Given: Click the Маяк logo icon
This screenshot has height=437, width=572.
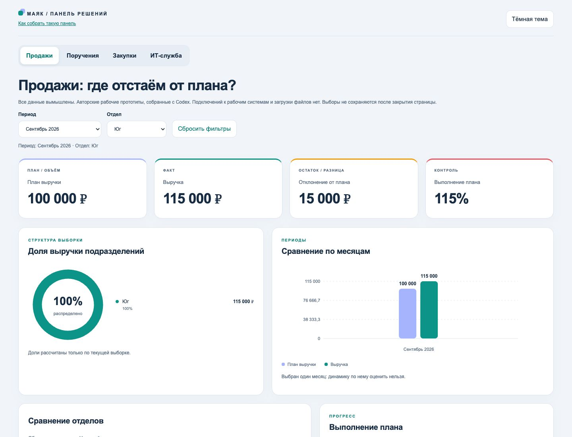Looking at the screenshot, I should (21, 12).
